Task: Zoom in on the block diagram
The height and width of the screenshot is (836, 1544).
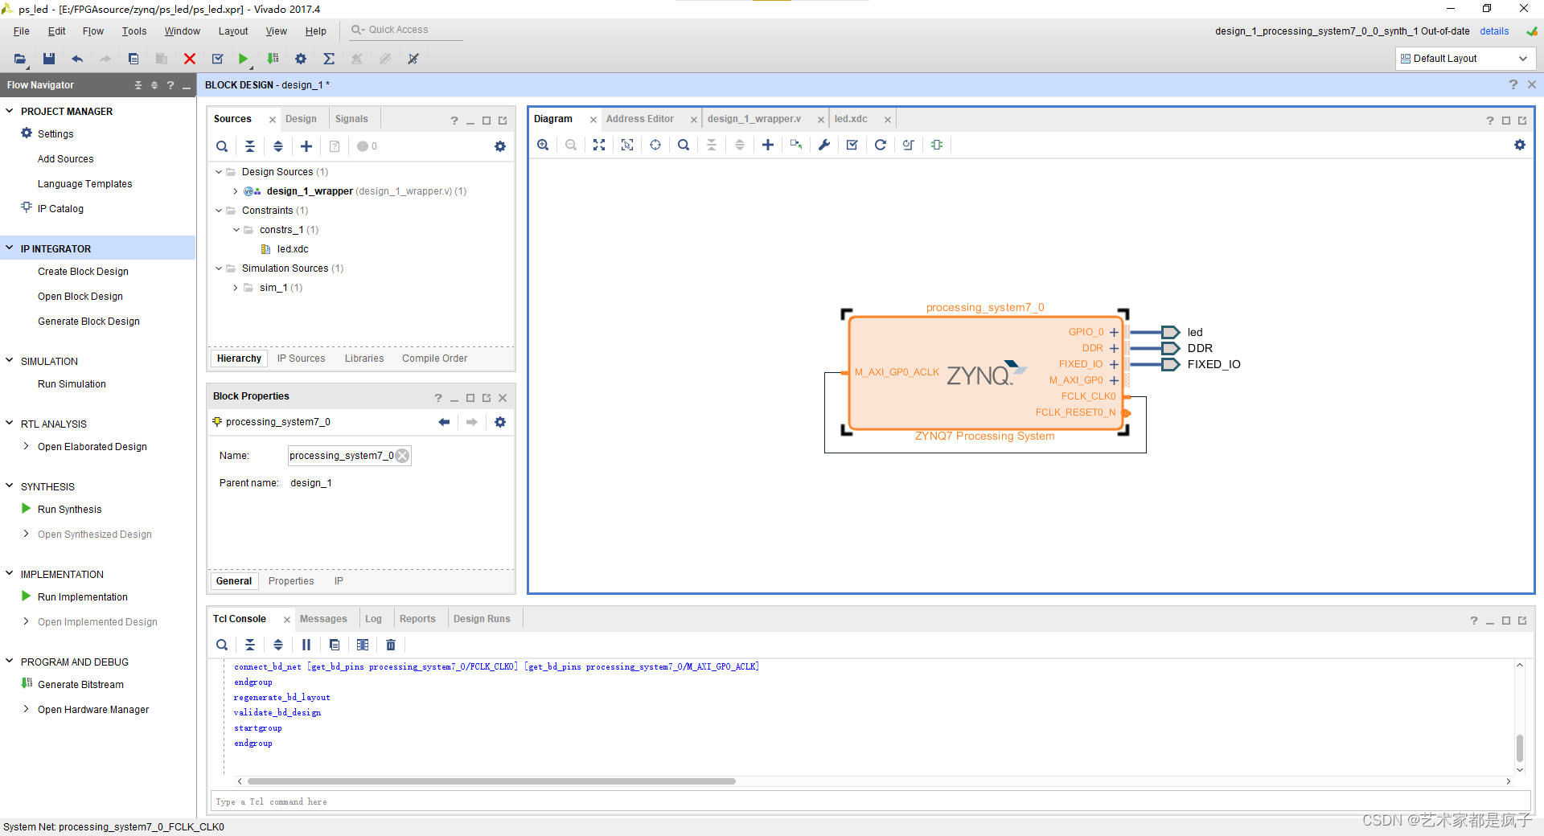Action: 543,145
